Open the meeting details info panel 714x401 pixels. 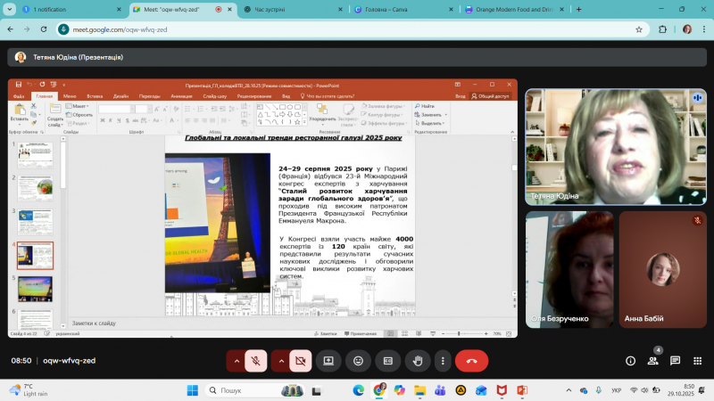pos(631,360)
